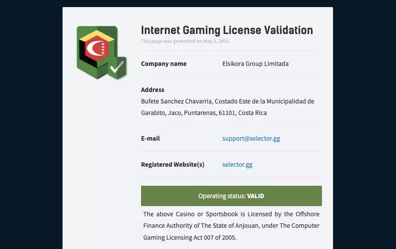Image resolution: width=396 pixels, height=249 pixels.
Task: Click the 'The above Casino or Sportsbook' sentence
Action: 231,214
